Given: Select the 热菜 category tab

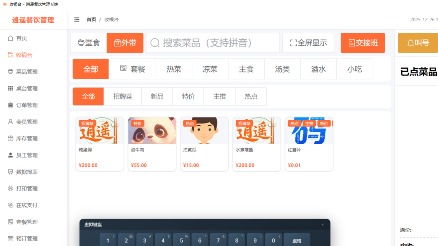Looking at the screenshot, I should 174,69.
